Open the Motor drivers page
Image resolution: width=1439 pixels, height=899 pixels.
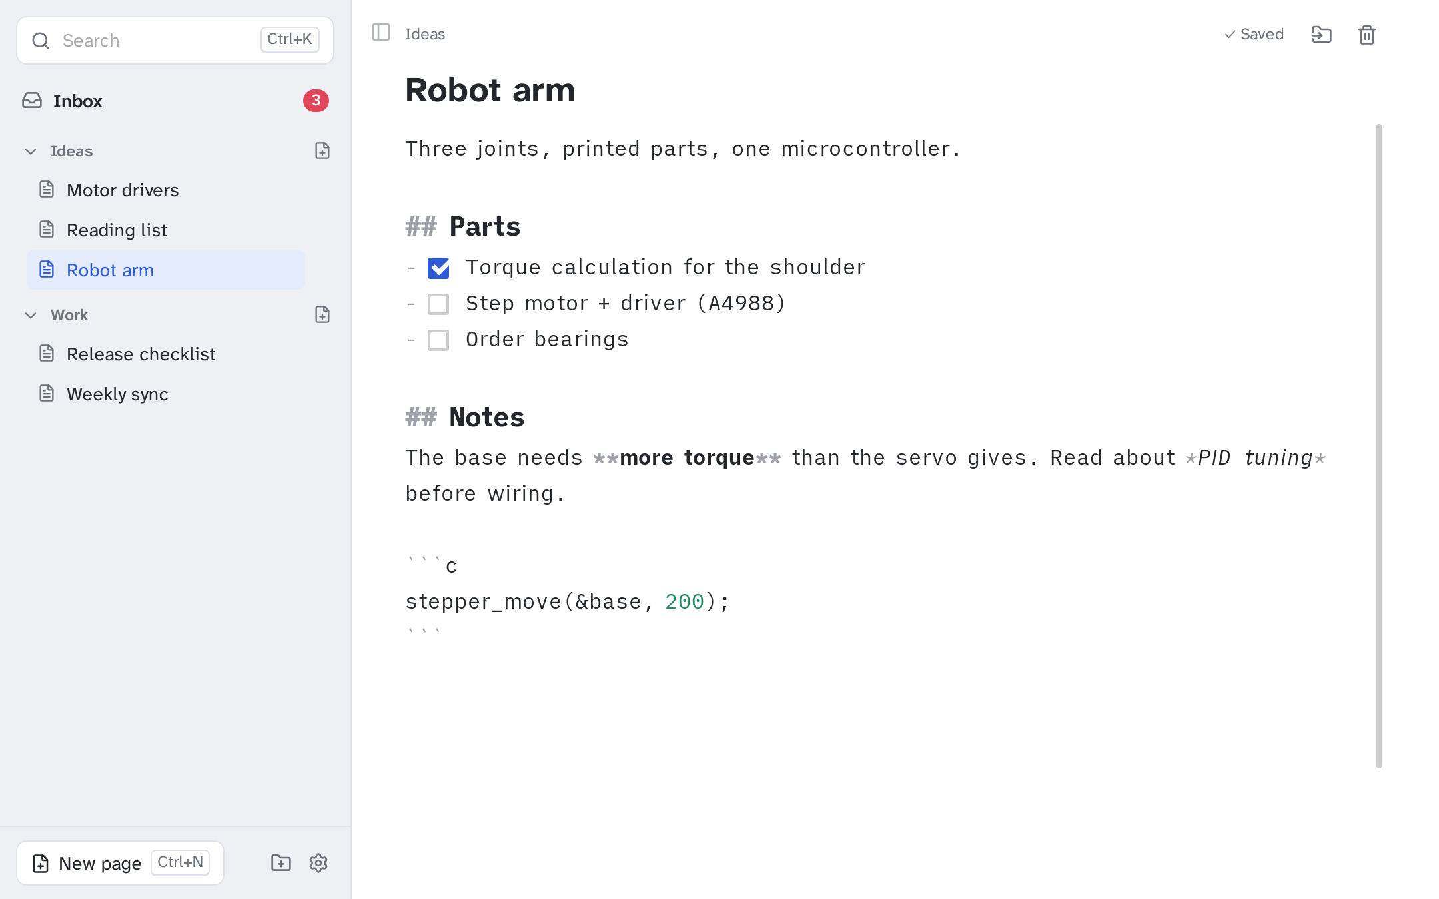[x=166, y=190]
